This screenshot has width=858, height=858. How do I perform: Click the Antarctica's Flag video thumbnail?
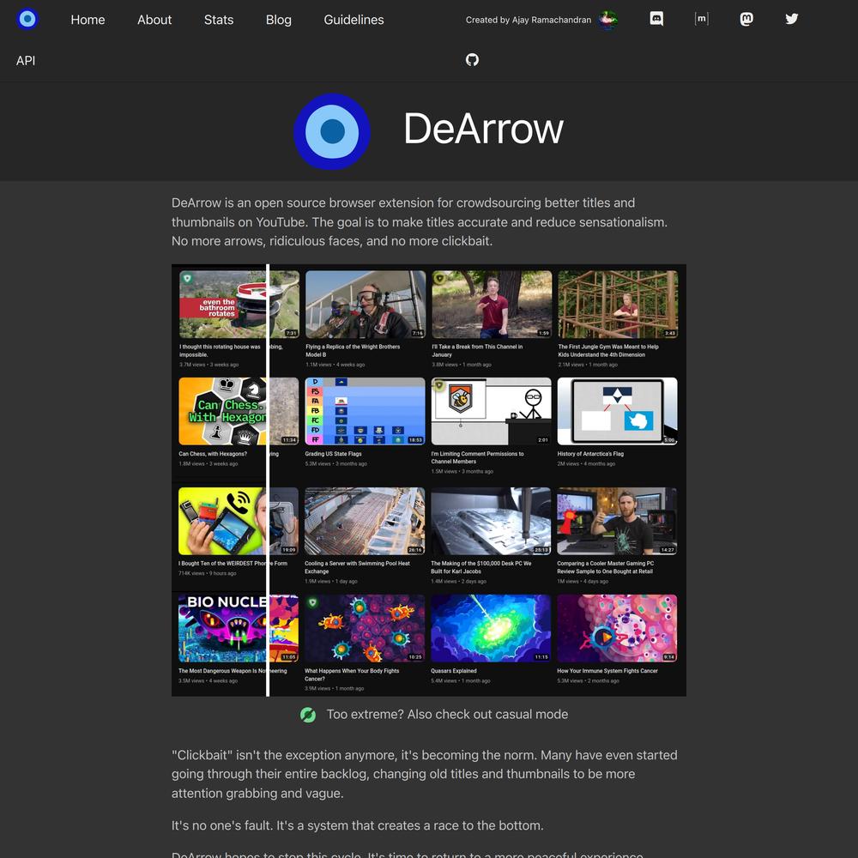(x=617, y=411)
